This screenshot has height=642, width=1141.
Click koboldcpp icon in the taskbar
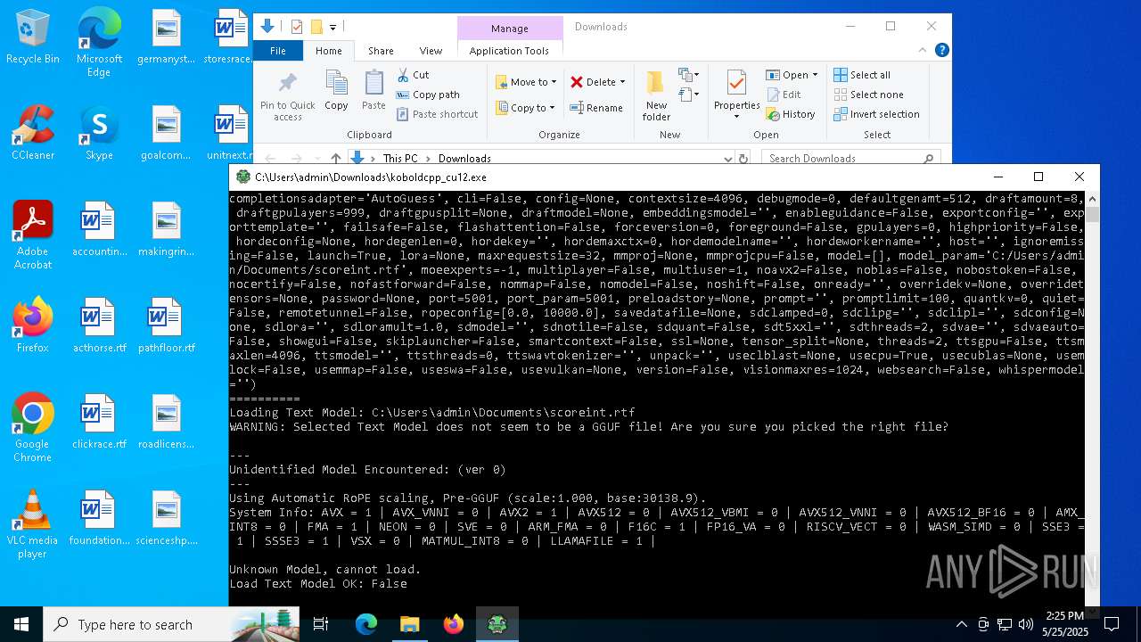[x=497, y=624]
